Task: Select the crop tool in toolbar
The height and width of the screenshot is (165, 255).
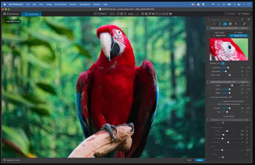Action: tap(146, 14)
